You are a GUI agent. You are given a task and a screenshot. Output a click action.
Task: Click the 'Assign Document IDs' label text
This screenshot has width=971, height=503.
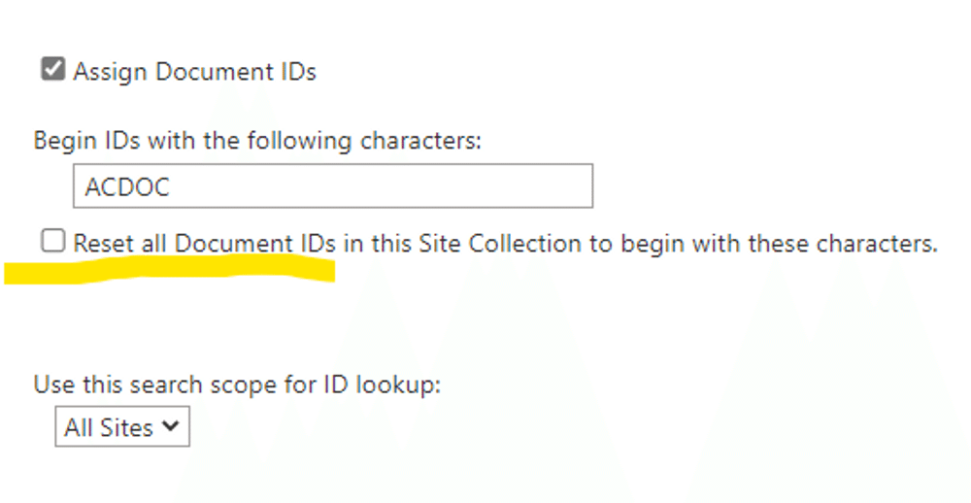194,72
